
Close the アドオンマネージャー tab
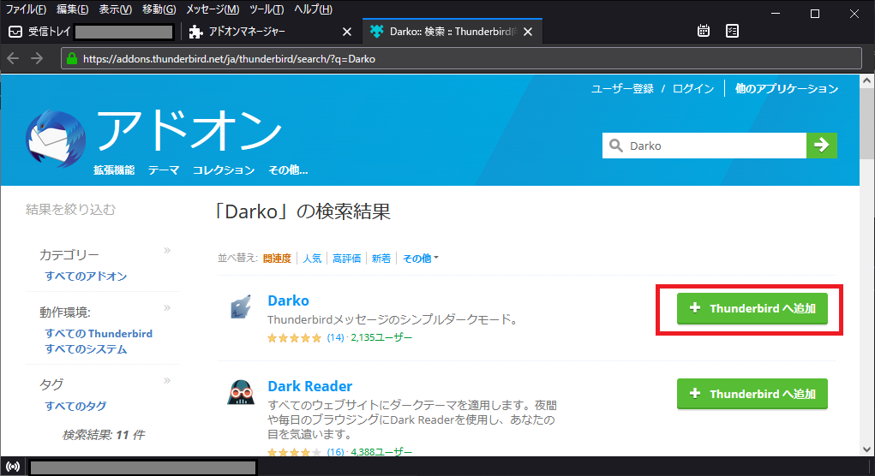347,32
